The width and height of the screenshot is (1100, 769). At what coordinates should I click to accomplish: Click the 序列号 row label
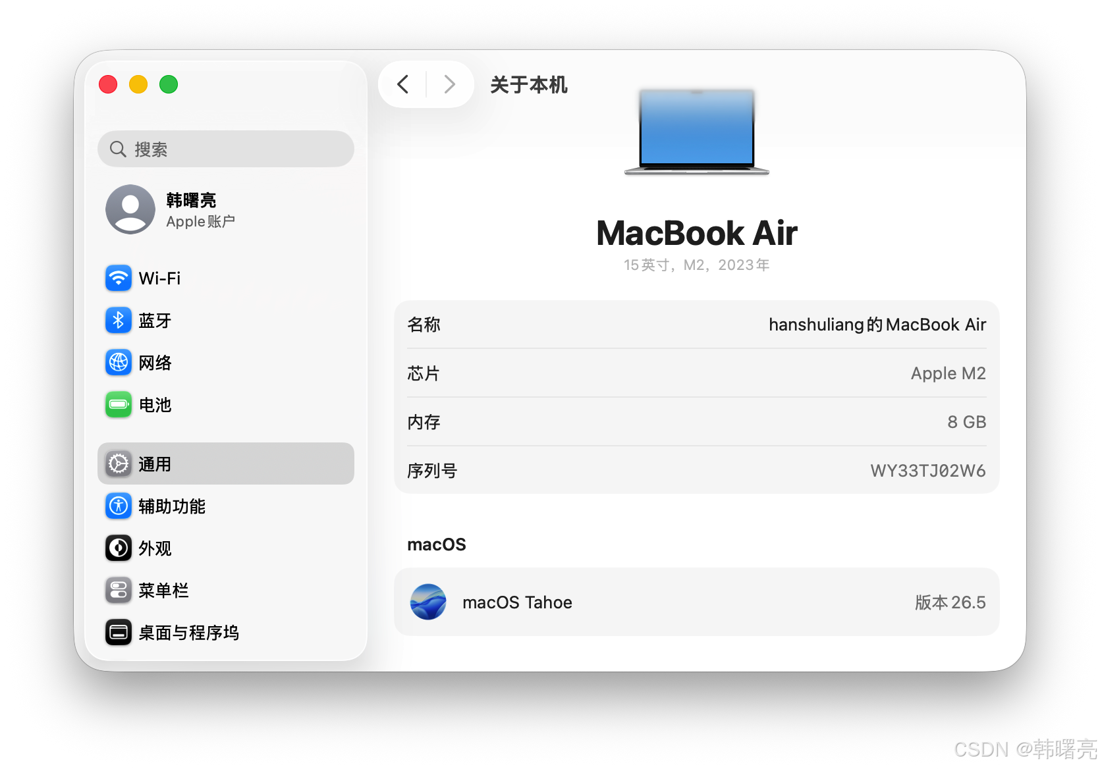(432, 471)
